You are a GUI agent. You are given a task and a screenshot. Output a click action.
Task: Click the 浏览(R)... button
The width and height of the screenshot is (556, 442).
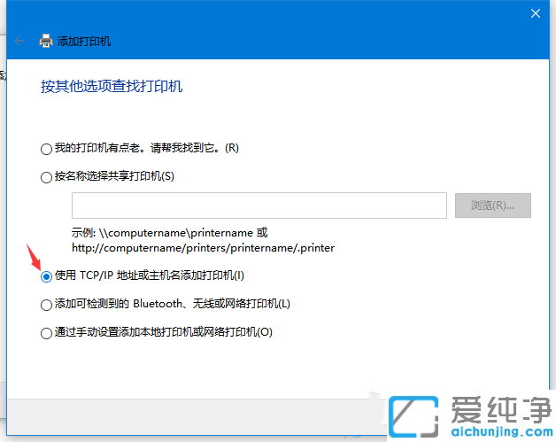tap(493, 205)
